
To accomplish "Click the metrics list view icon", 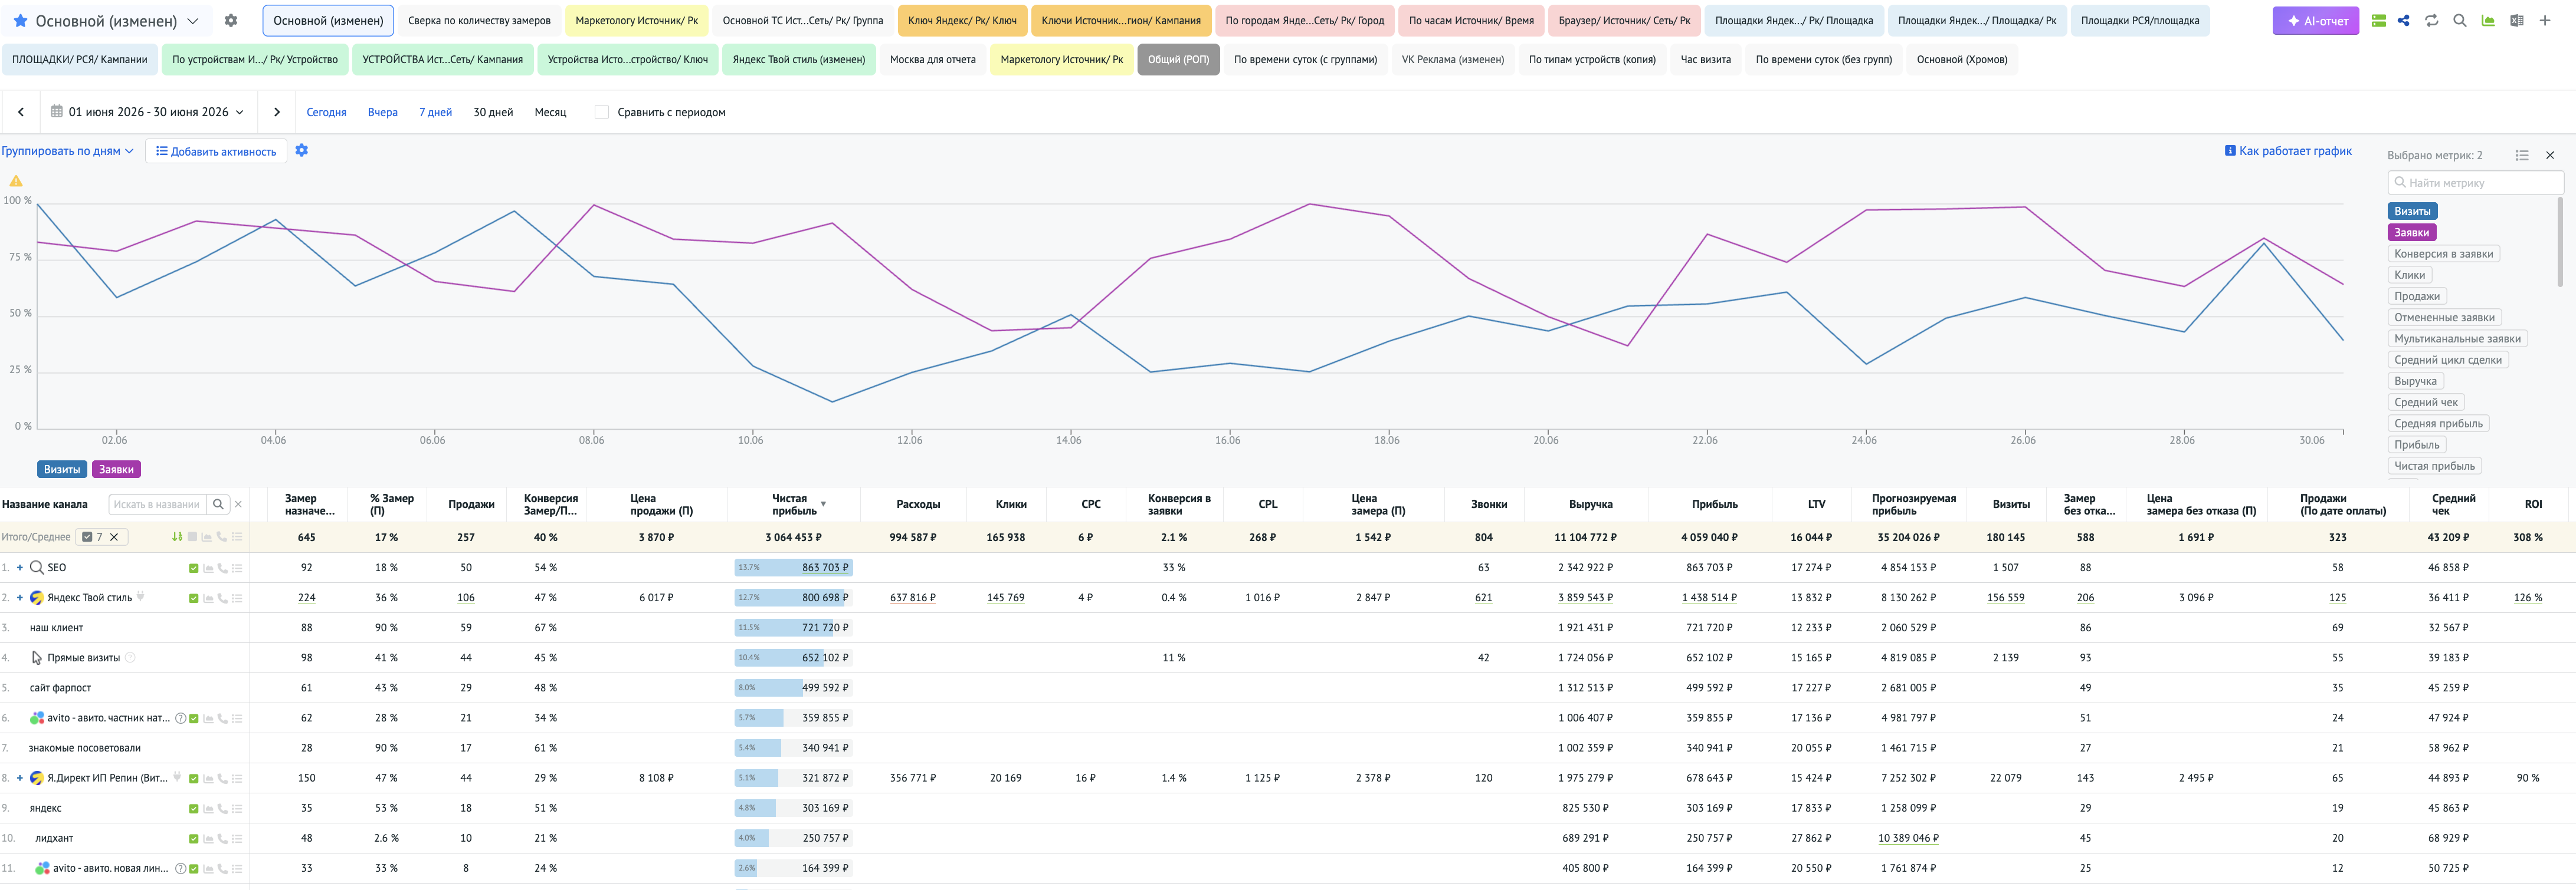I will (x=2522, y=155).
